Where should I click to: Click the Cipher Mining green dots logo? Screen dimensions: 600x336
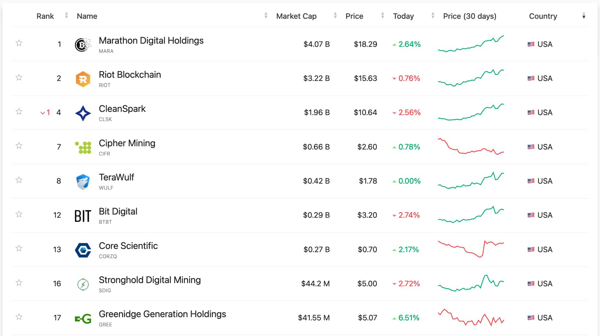82,147
